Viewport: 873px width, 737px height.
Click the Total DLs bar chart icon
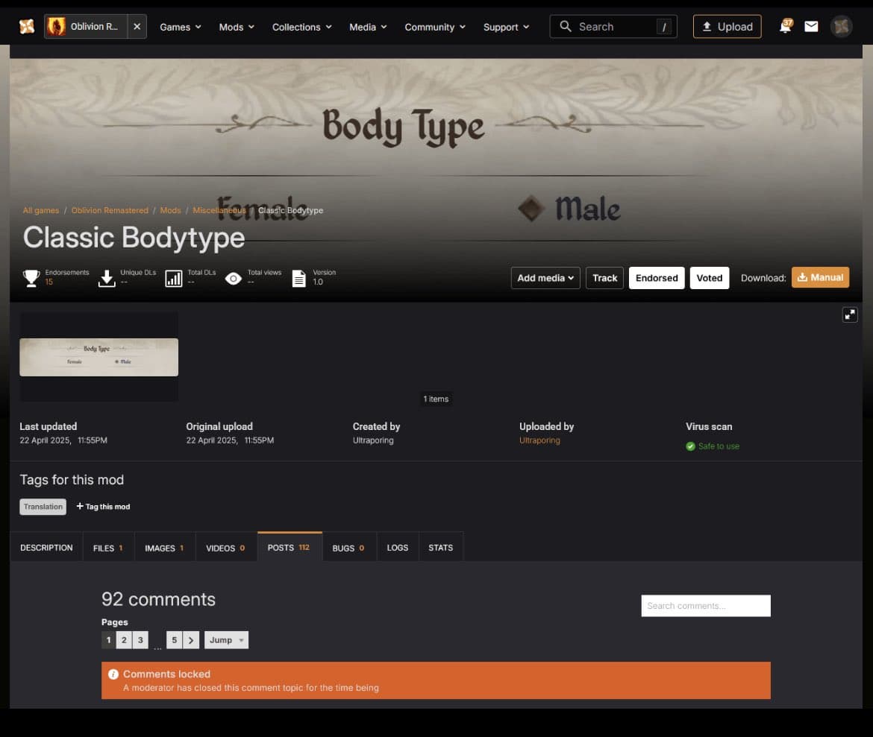174,278
